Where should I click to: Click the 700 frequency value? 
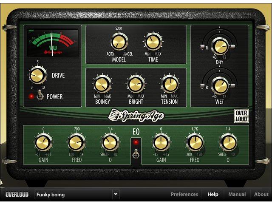[76, 129]
